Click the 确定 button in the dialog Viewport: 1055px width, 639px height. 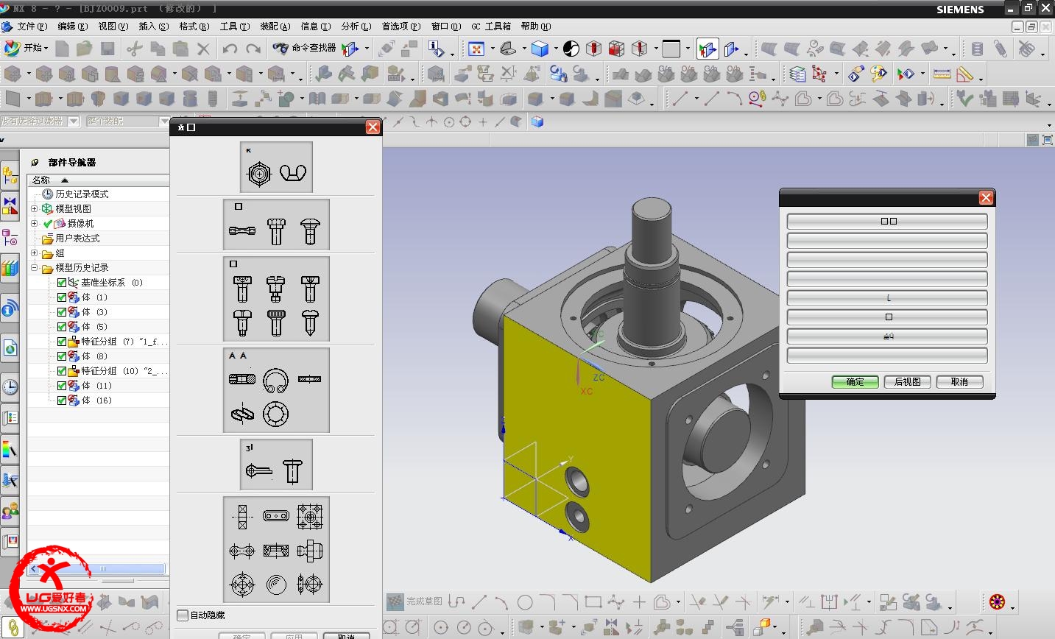point(855,381)
